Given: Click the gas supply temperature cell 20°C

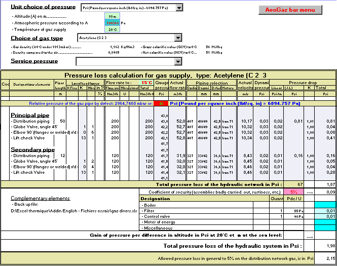Looking at the screenshot, I should coord(112,29).
